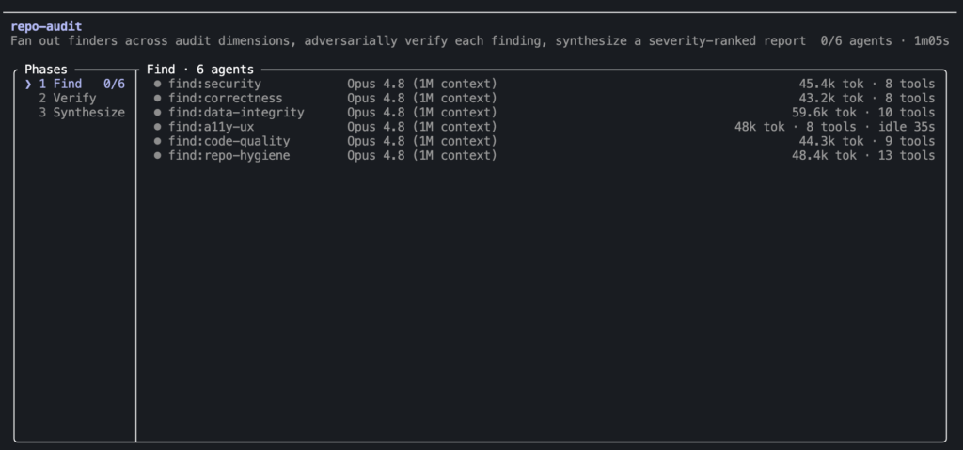Click the 0/6 progress counter beside Find
Screen dimensions: 963x450
click(114, 85)
